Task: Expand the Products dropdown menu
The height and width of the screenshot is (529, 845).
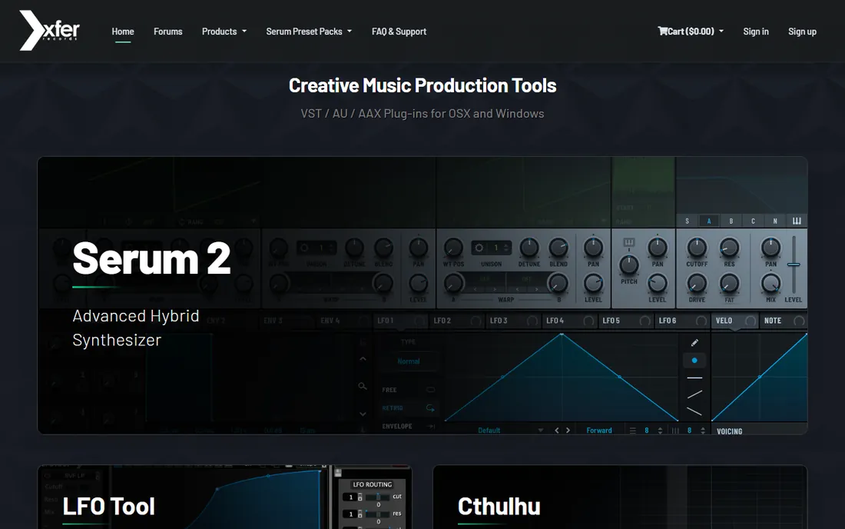Action: [x=224, y=32]
